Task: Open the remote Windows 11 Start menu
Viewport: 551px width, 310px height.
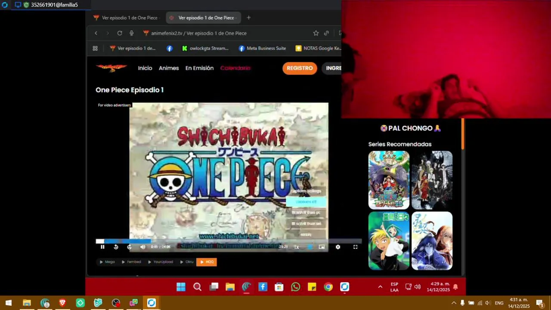Action: (x=181, y=287)
